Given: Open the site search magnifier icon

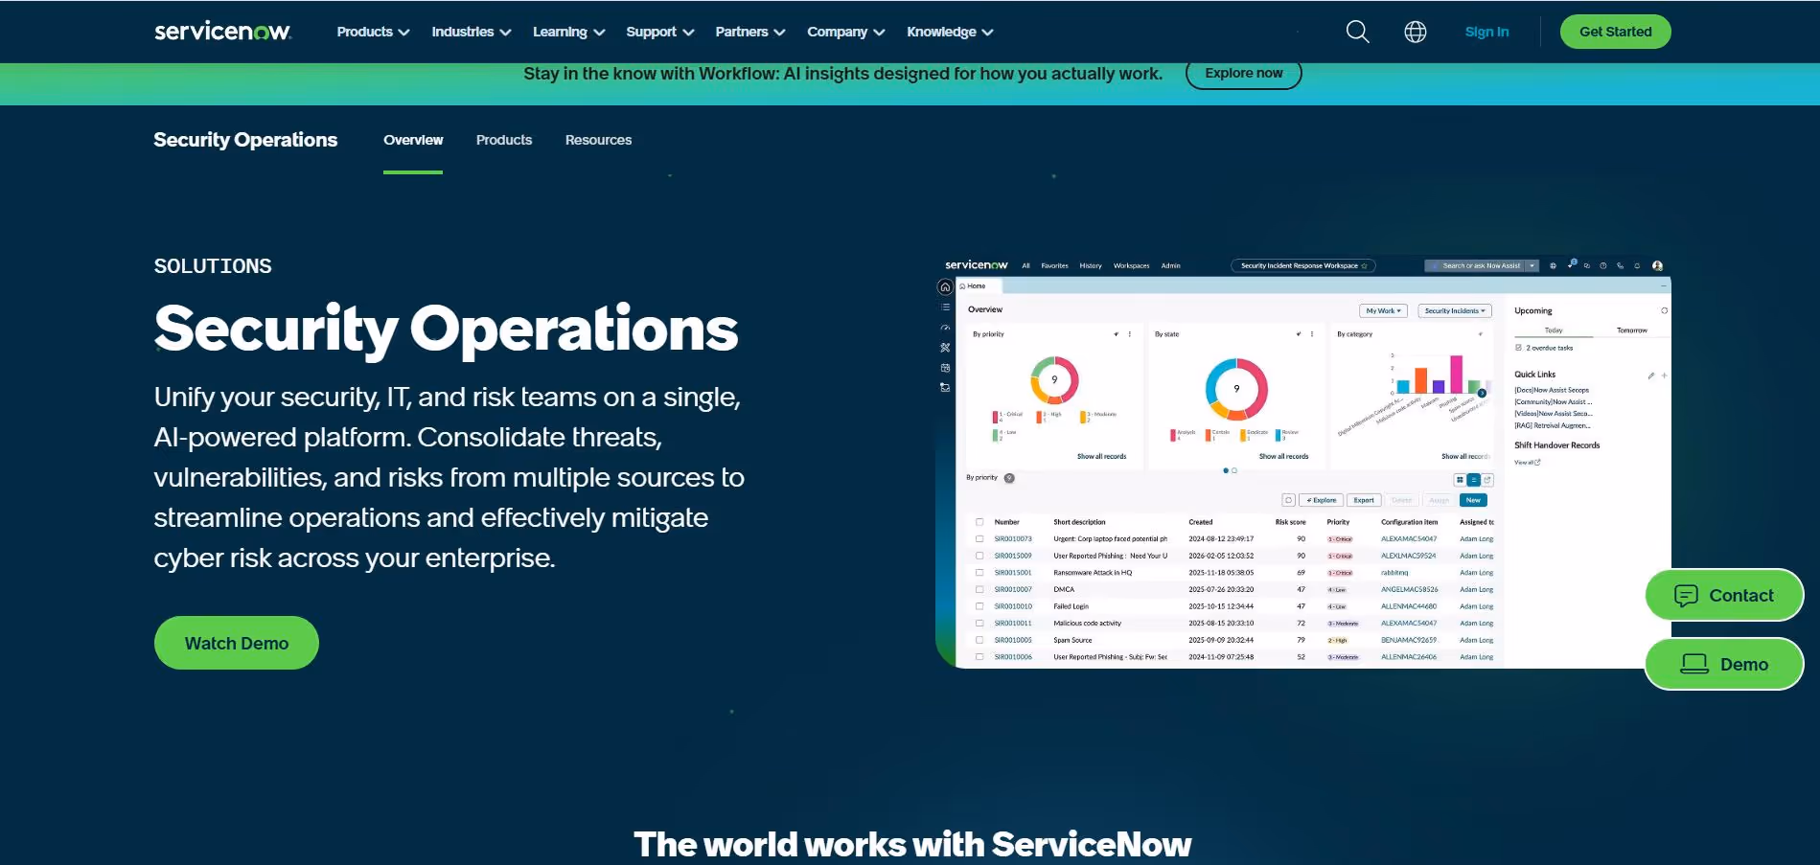Looking at the screenshot, I should (1357, 32).
